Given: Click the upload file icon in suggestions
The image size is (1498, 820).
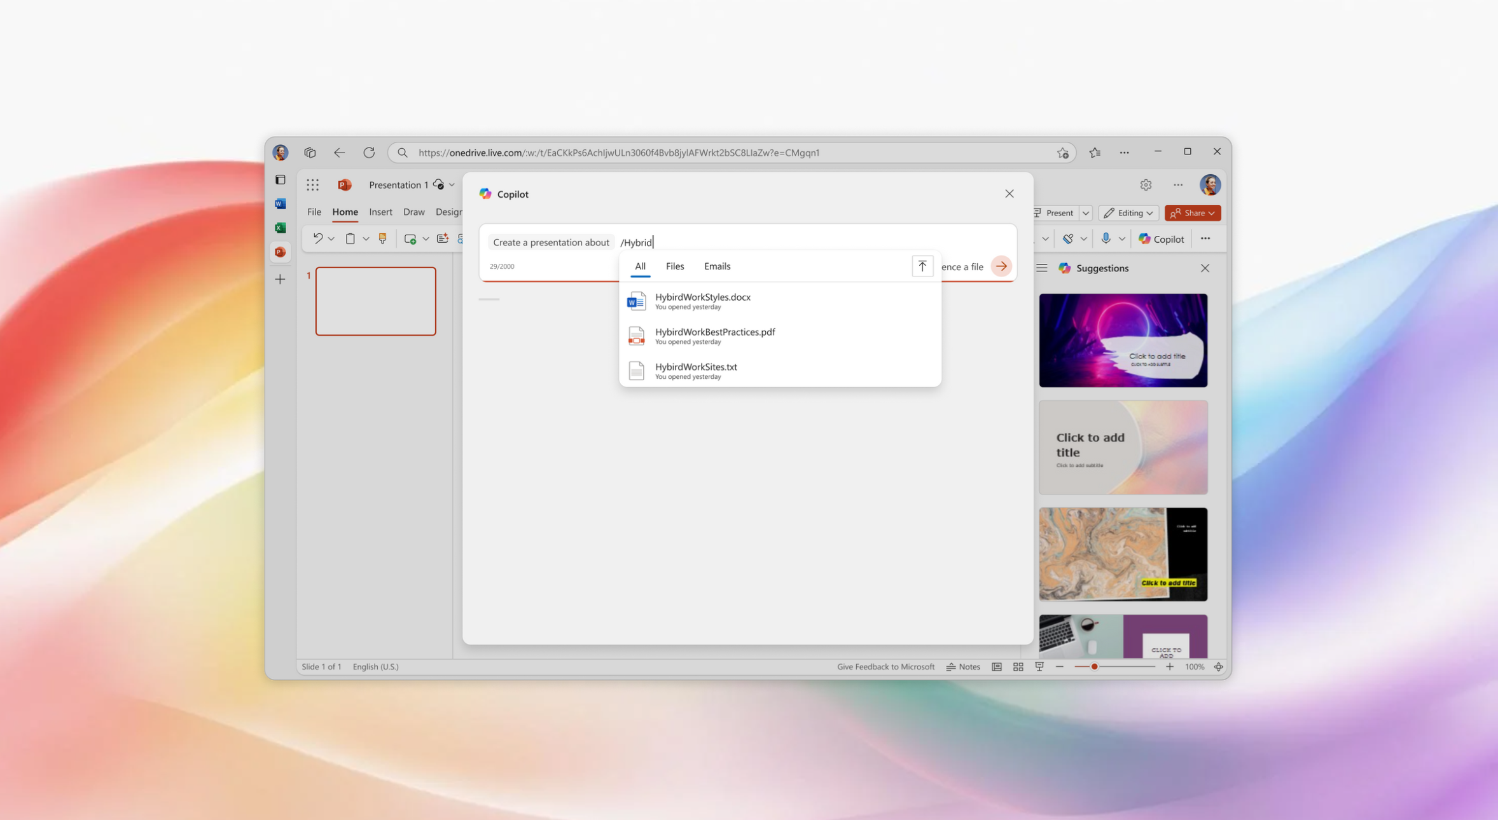Looking at the screenshot, I should tap(922, 266).
